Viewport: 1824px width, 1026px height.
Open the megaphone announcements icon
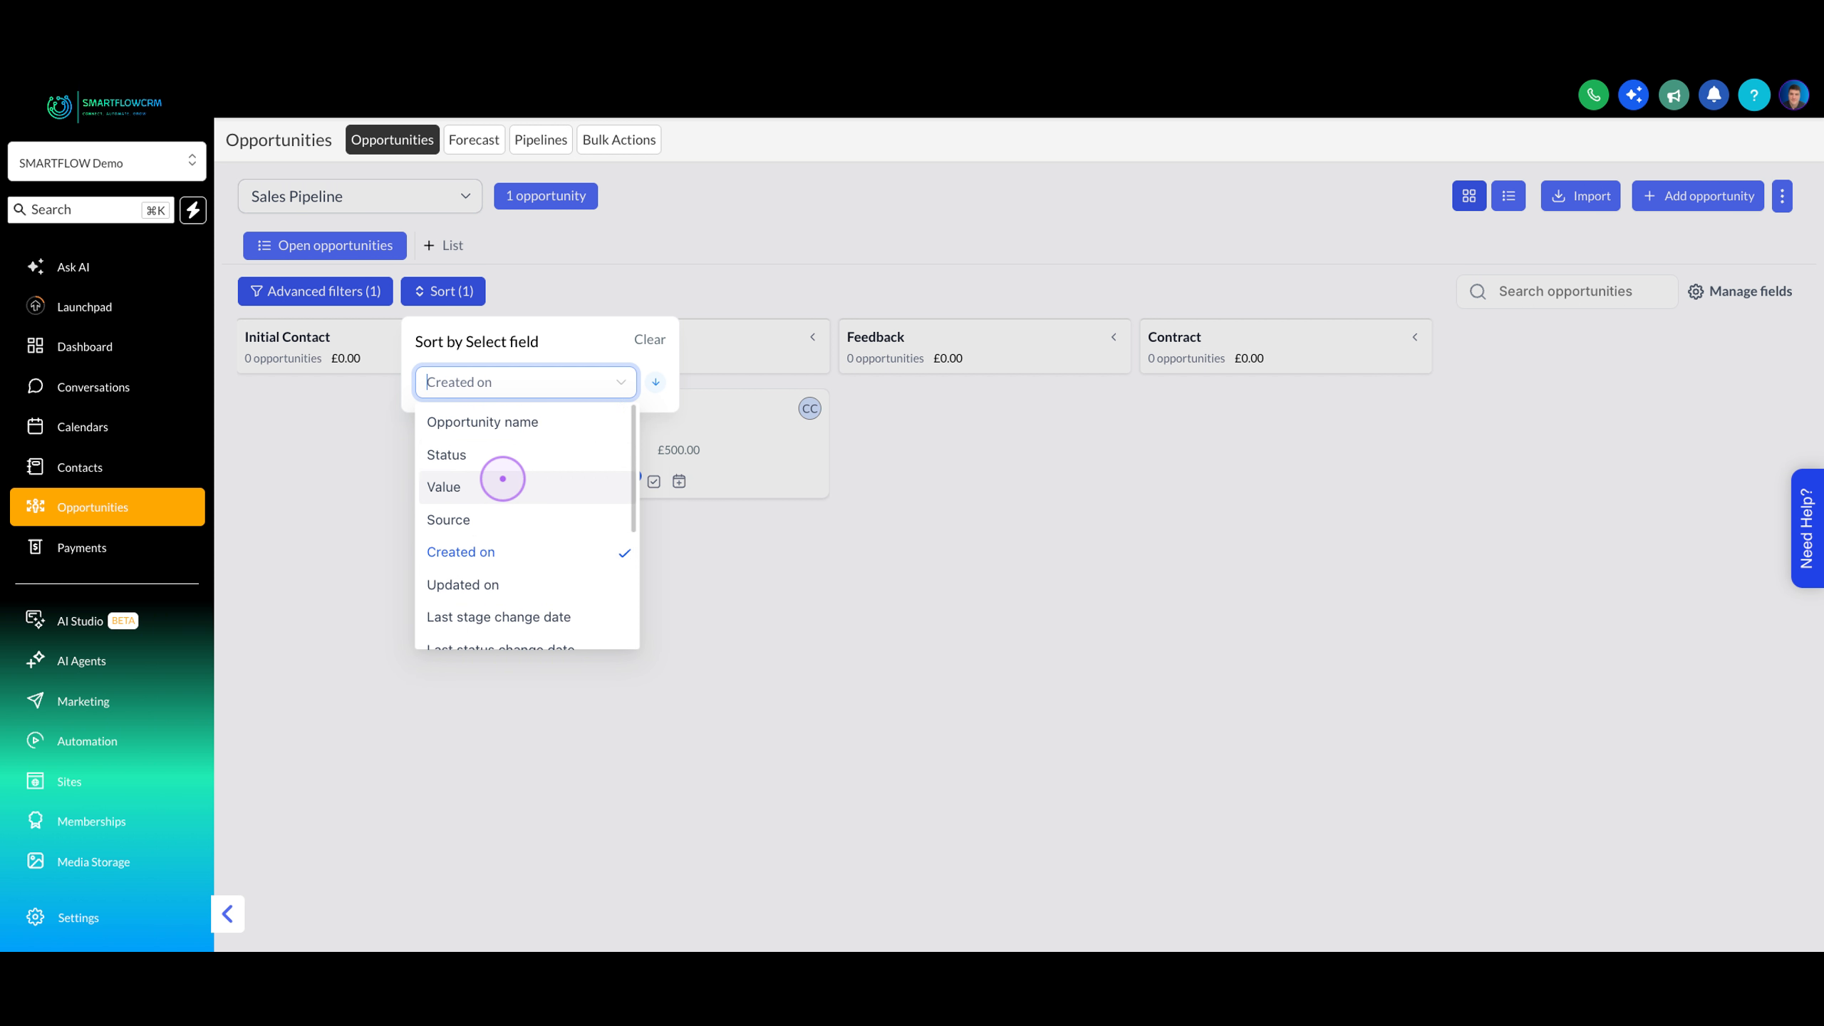tap(1674, 95)
